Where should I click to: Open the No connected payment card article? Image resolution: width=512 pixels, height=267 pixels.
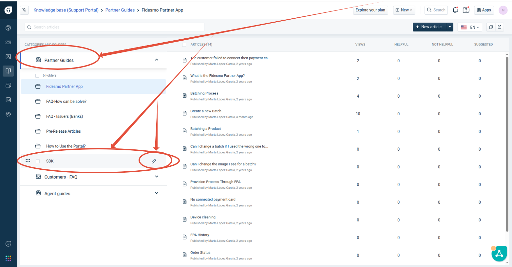pos(213,200)
